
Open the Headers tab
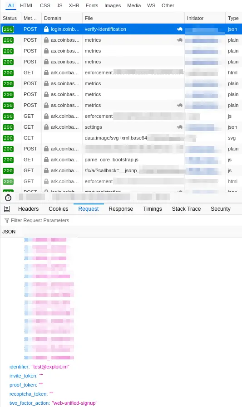(28, 208)
